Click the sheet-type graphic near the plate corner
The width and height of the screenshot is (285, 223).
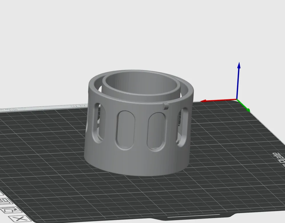click(9, 210)
